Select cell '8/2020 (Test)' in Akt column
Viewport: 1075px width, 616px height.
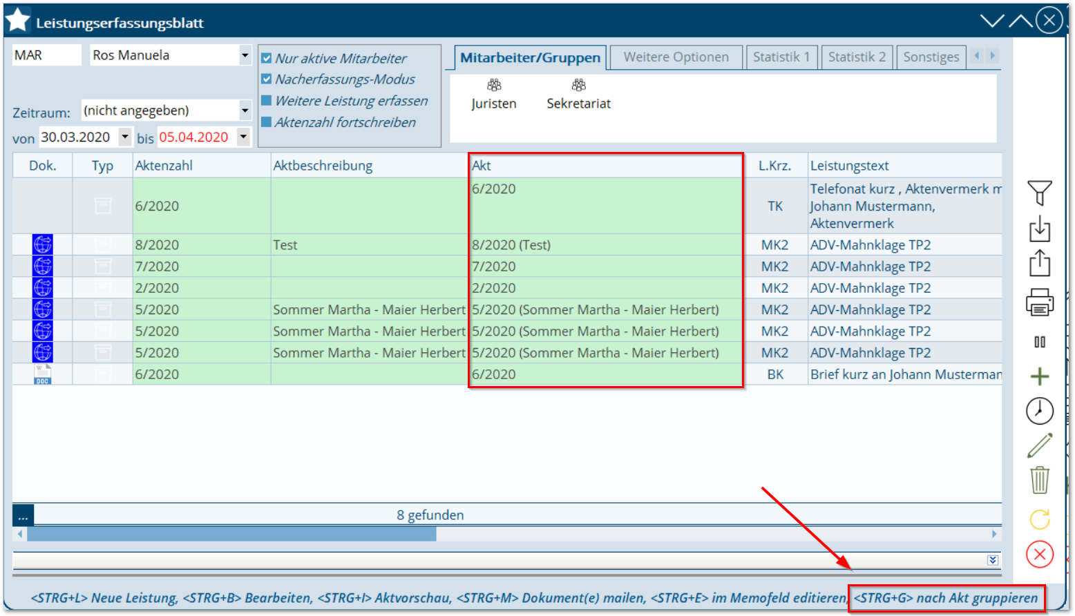pos(606,244)
